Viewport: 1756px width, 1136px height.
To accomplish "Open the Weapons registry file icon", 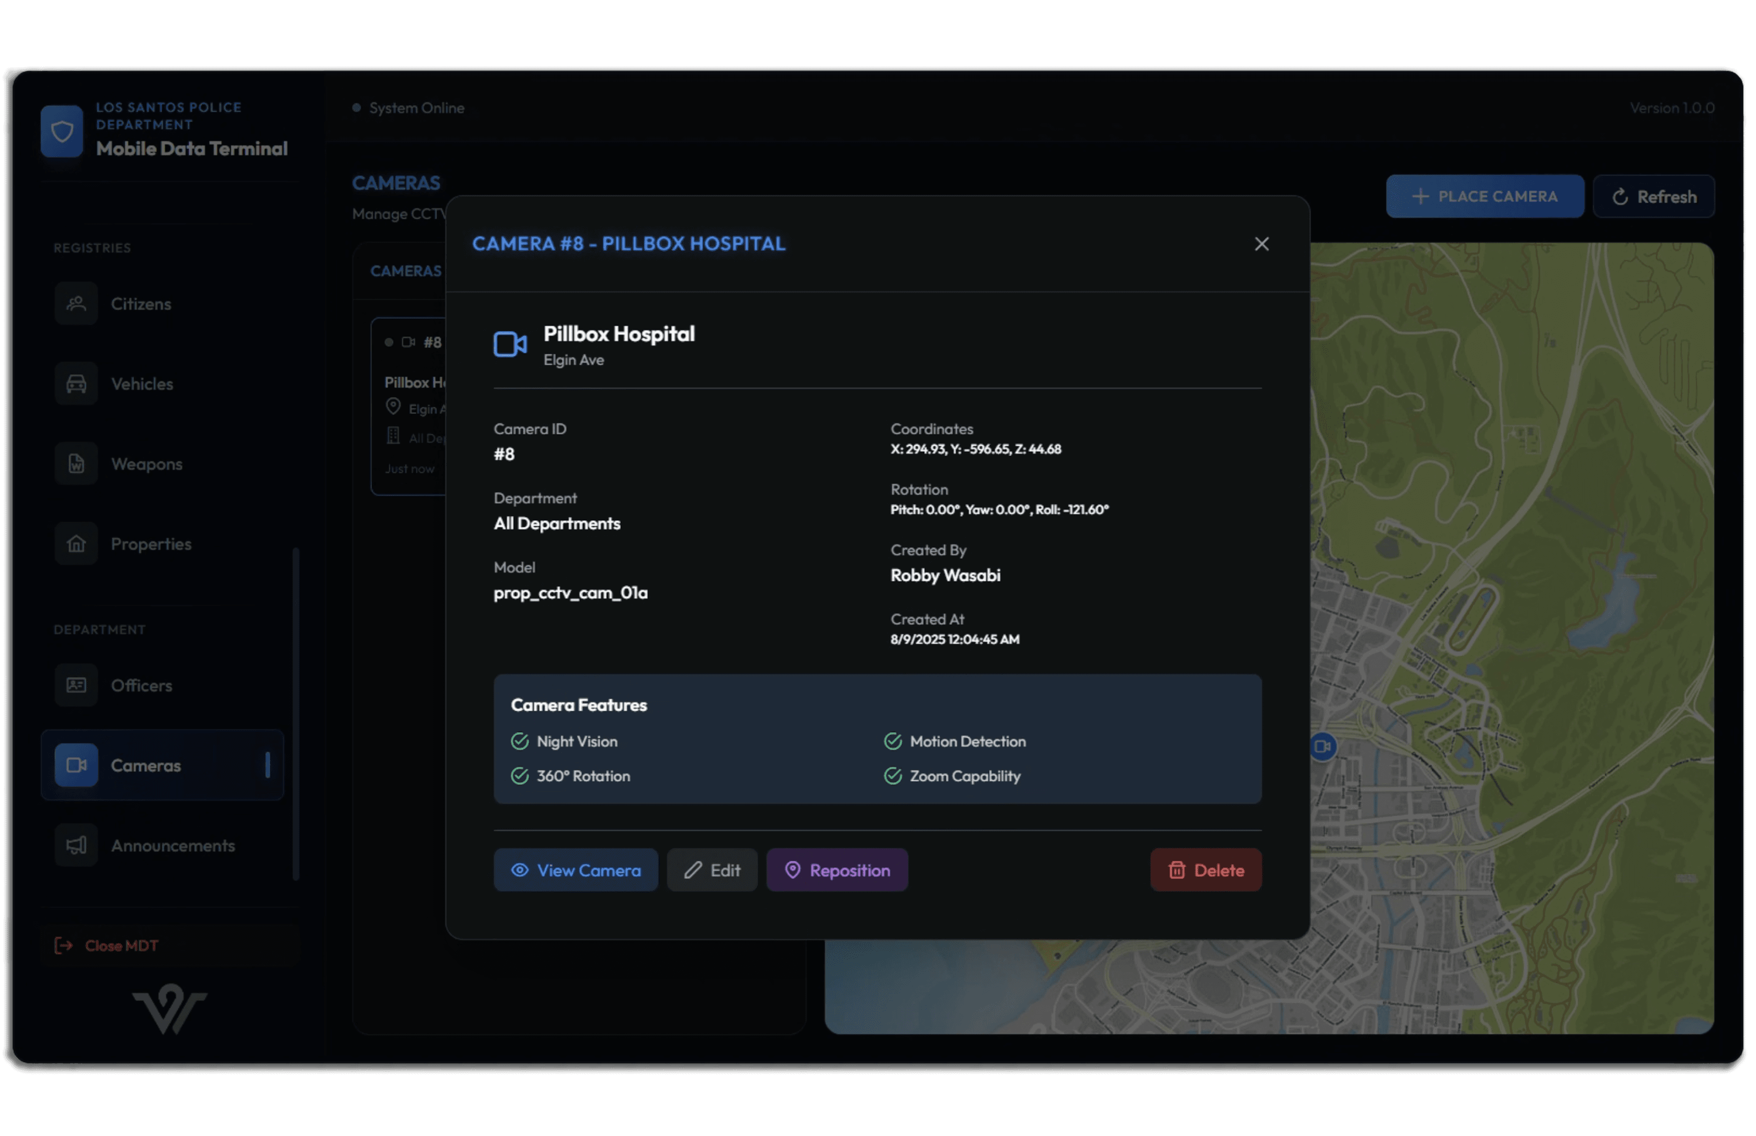I will [76, 464].
